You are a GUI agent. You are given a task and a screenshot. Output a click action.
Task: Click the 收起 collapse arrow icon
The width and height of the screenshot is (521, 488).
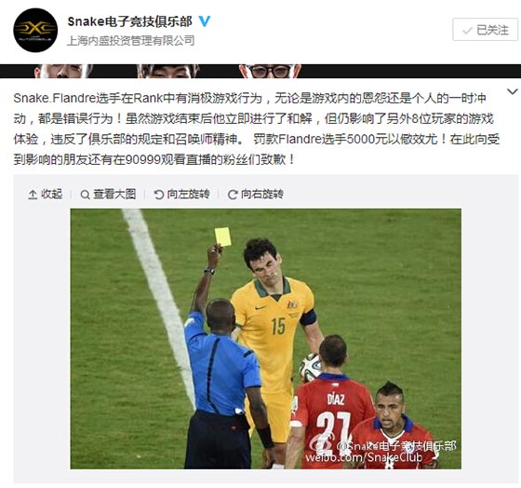[33, 195]
